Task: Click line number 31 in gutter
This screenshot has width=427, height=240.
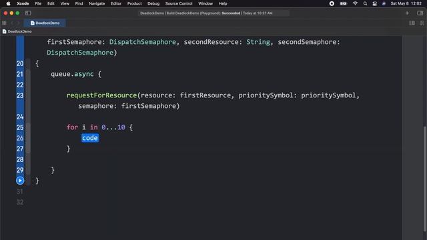Action: coord(20,191)
